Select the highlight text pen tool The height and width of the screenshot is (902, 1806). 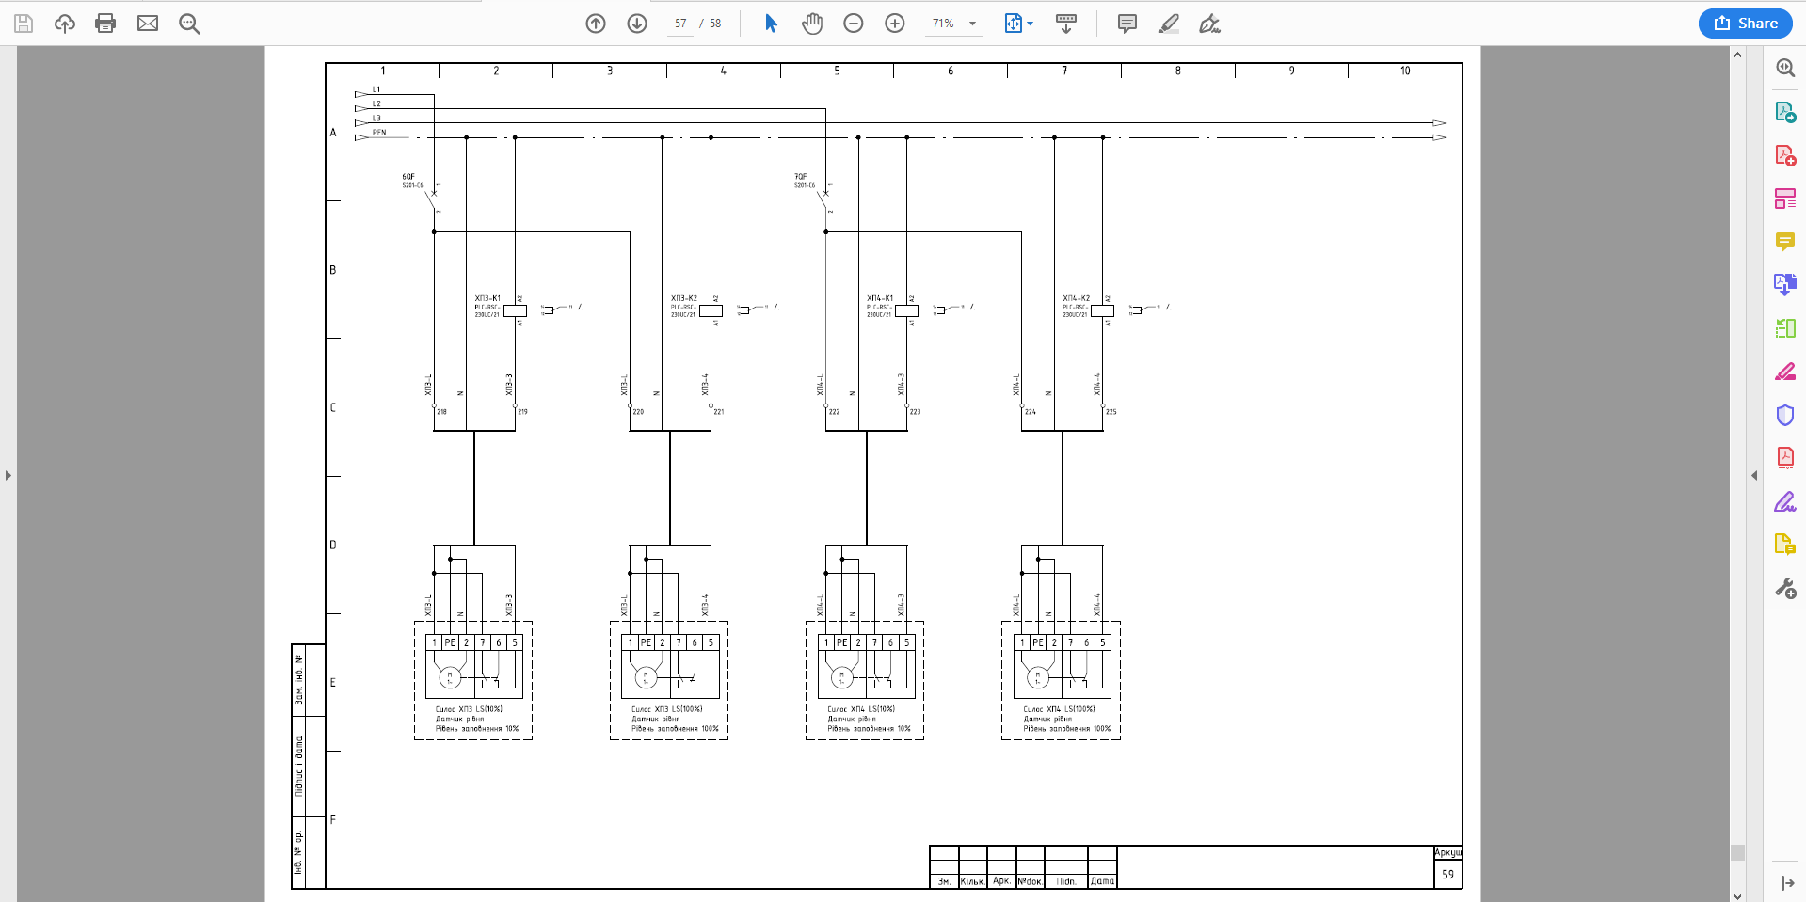[1169, 24]
